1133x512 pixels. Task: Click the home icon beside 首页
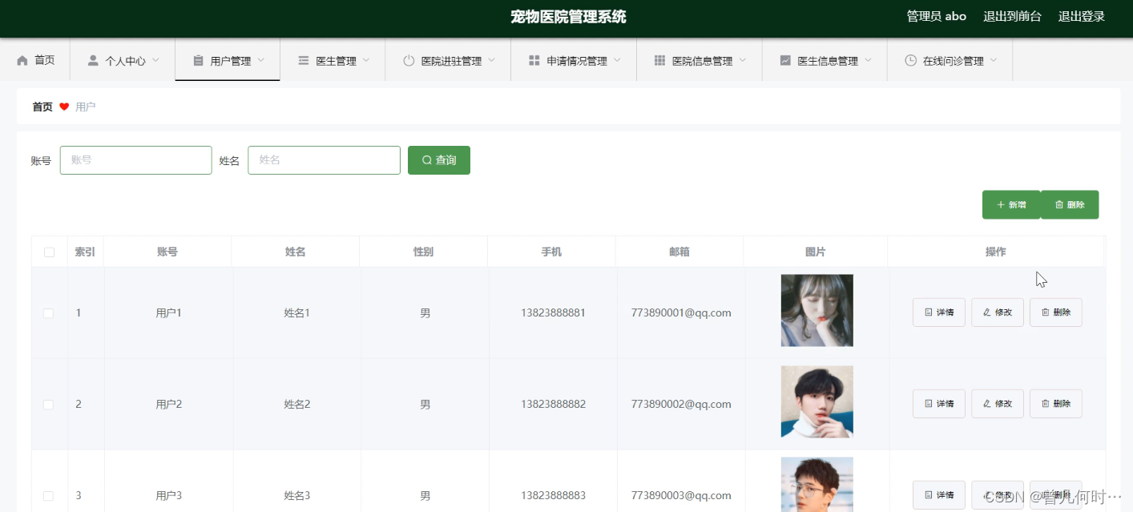22,60
